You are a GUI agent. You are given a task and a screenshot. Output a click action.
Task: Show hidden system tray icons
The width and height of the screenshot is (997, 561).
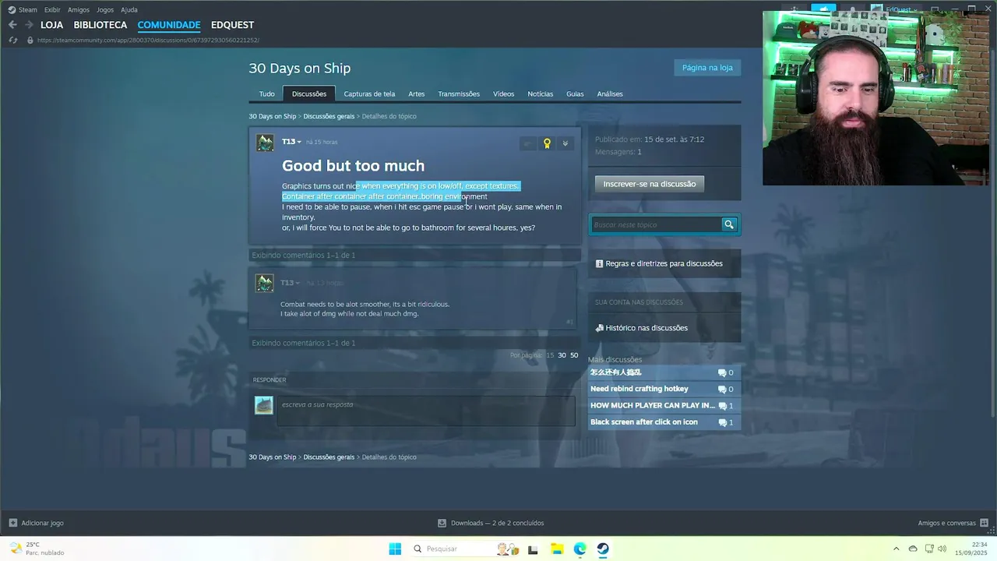896,549
